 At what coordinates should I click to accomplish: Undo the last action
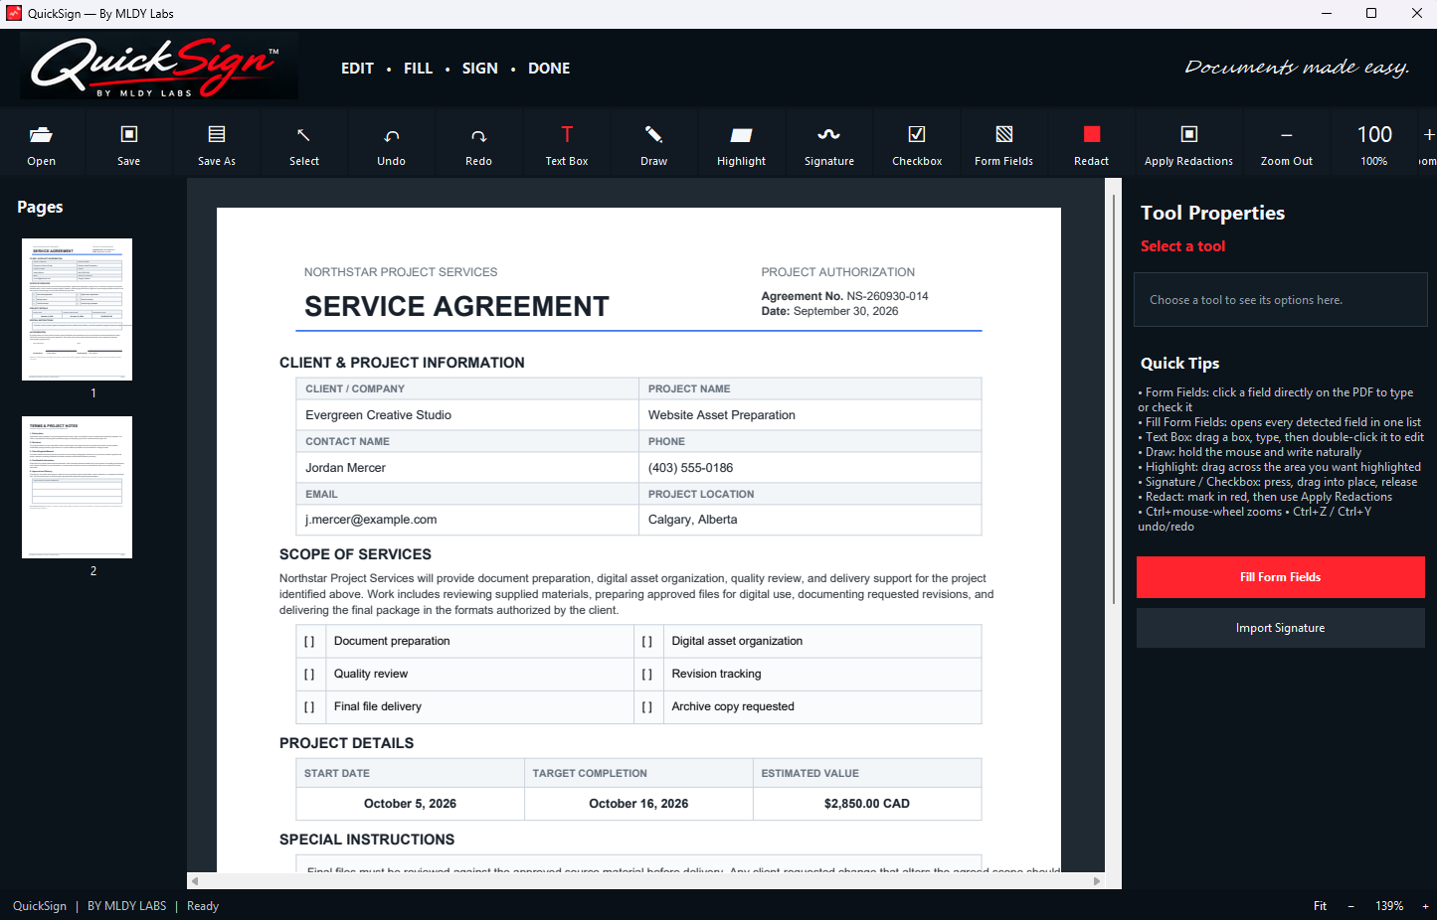(x=392, y=143)
